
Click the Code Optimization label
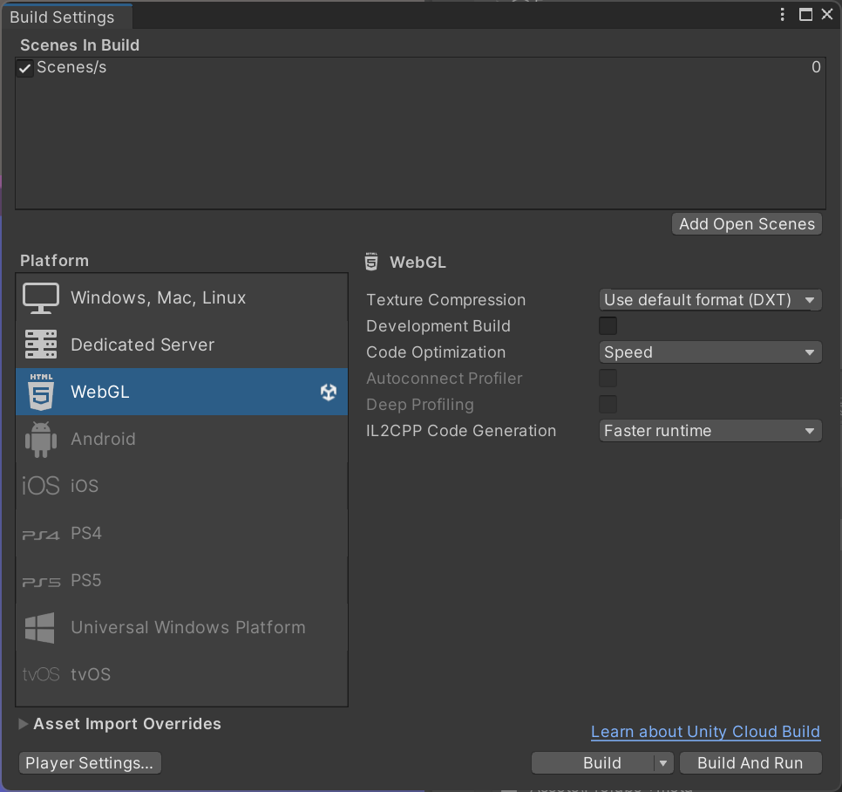tap(436, 352)
